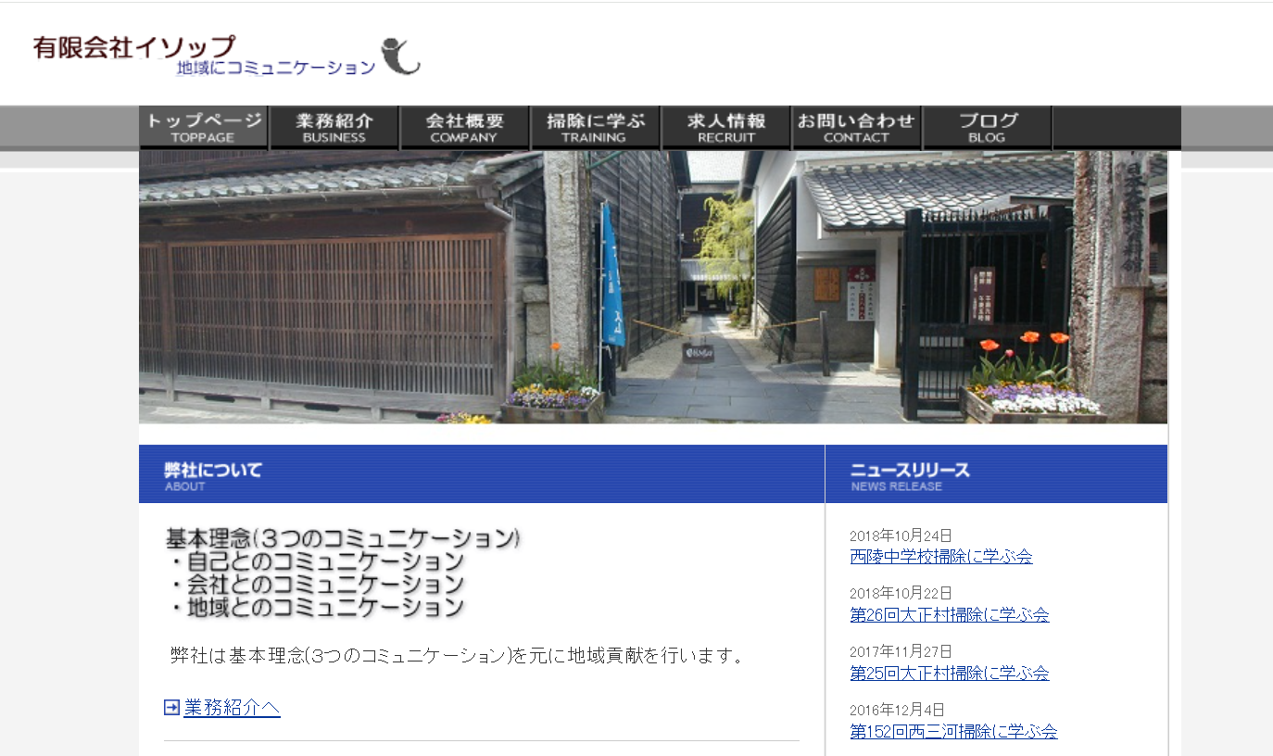Image resolution: width=1273 pixels, height=756 pixels.
Task: Open the トップページ (TOPPAGE) navigation item
Action: pos(202,127)
